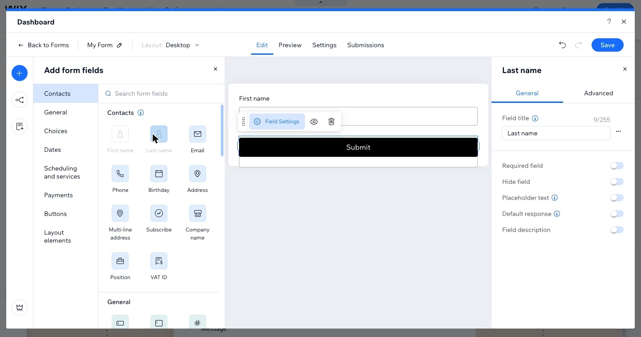This screenshot has width=641, height=337.
Task: Click the black Submit button
Action: 358,147
